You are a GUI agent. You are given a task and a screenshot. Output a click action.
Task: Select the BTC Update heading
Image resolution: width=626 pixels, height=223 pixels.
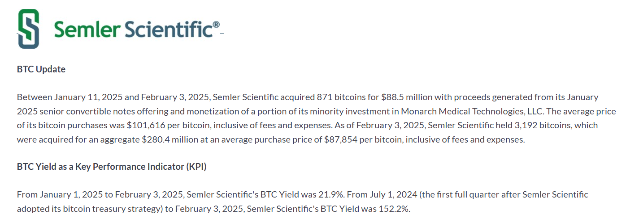click(x=41, y=69)
